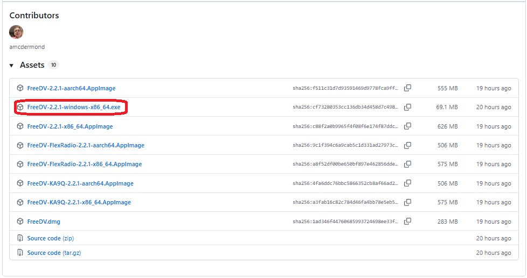Image resolution: width=527 pixels, height=278 pixels.
Task: Click package icon beside FreeDV-2.2.1-x86_64.AppImage
Action: coord(20,126)
